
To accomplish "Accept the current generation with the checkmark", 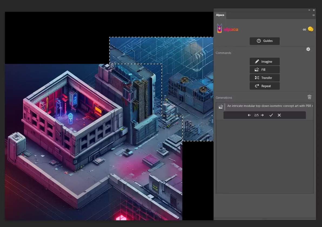I will [271, 115].
